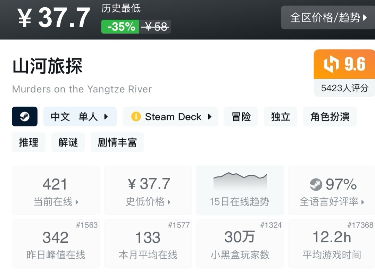Screen dimensions: 375x275
Task: Select the 冒险 adventure tag
Action: point(241,117)
